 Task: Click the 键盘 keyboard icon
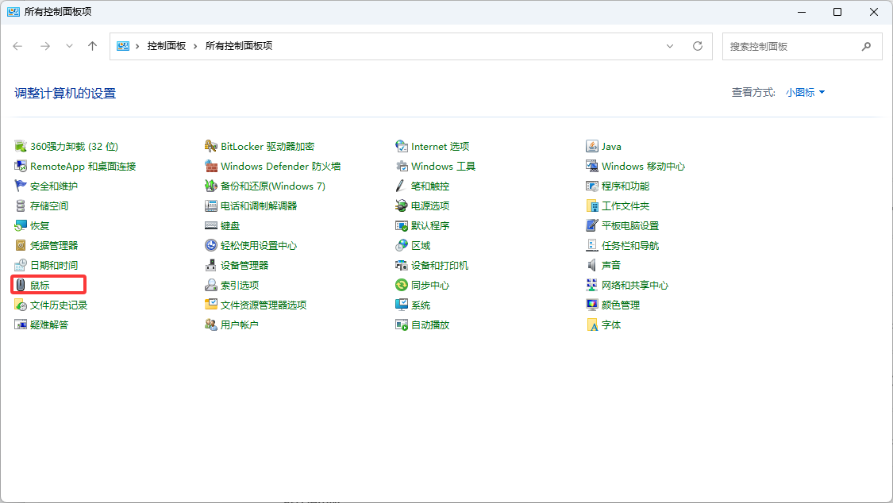click(x=210, y=226)
